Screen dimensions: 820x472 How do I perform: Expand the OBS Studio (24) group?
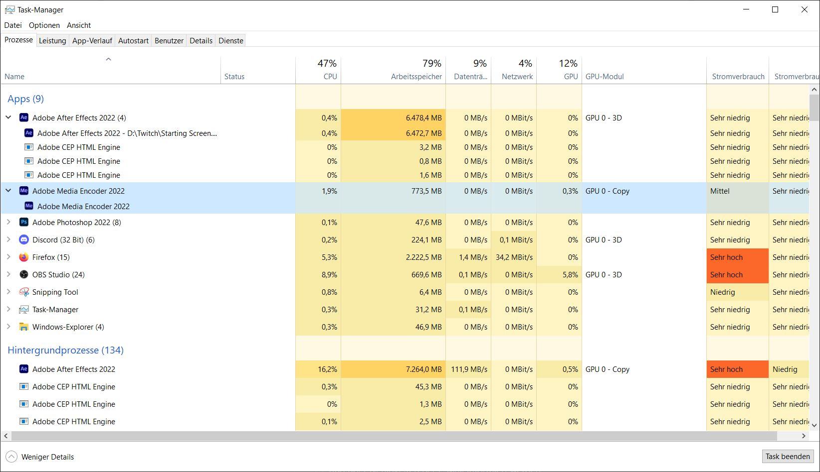(8, 274)
